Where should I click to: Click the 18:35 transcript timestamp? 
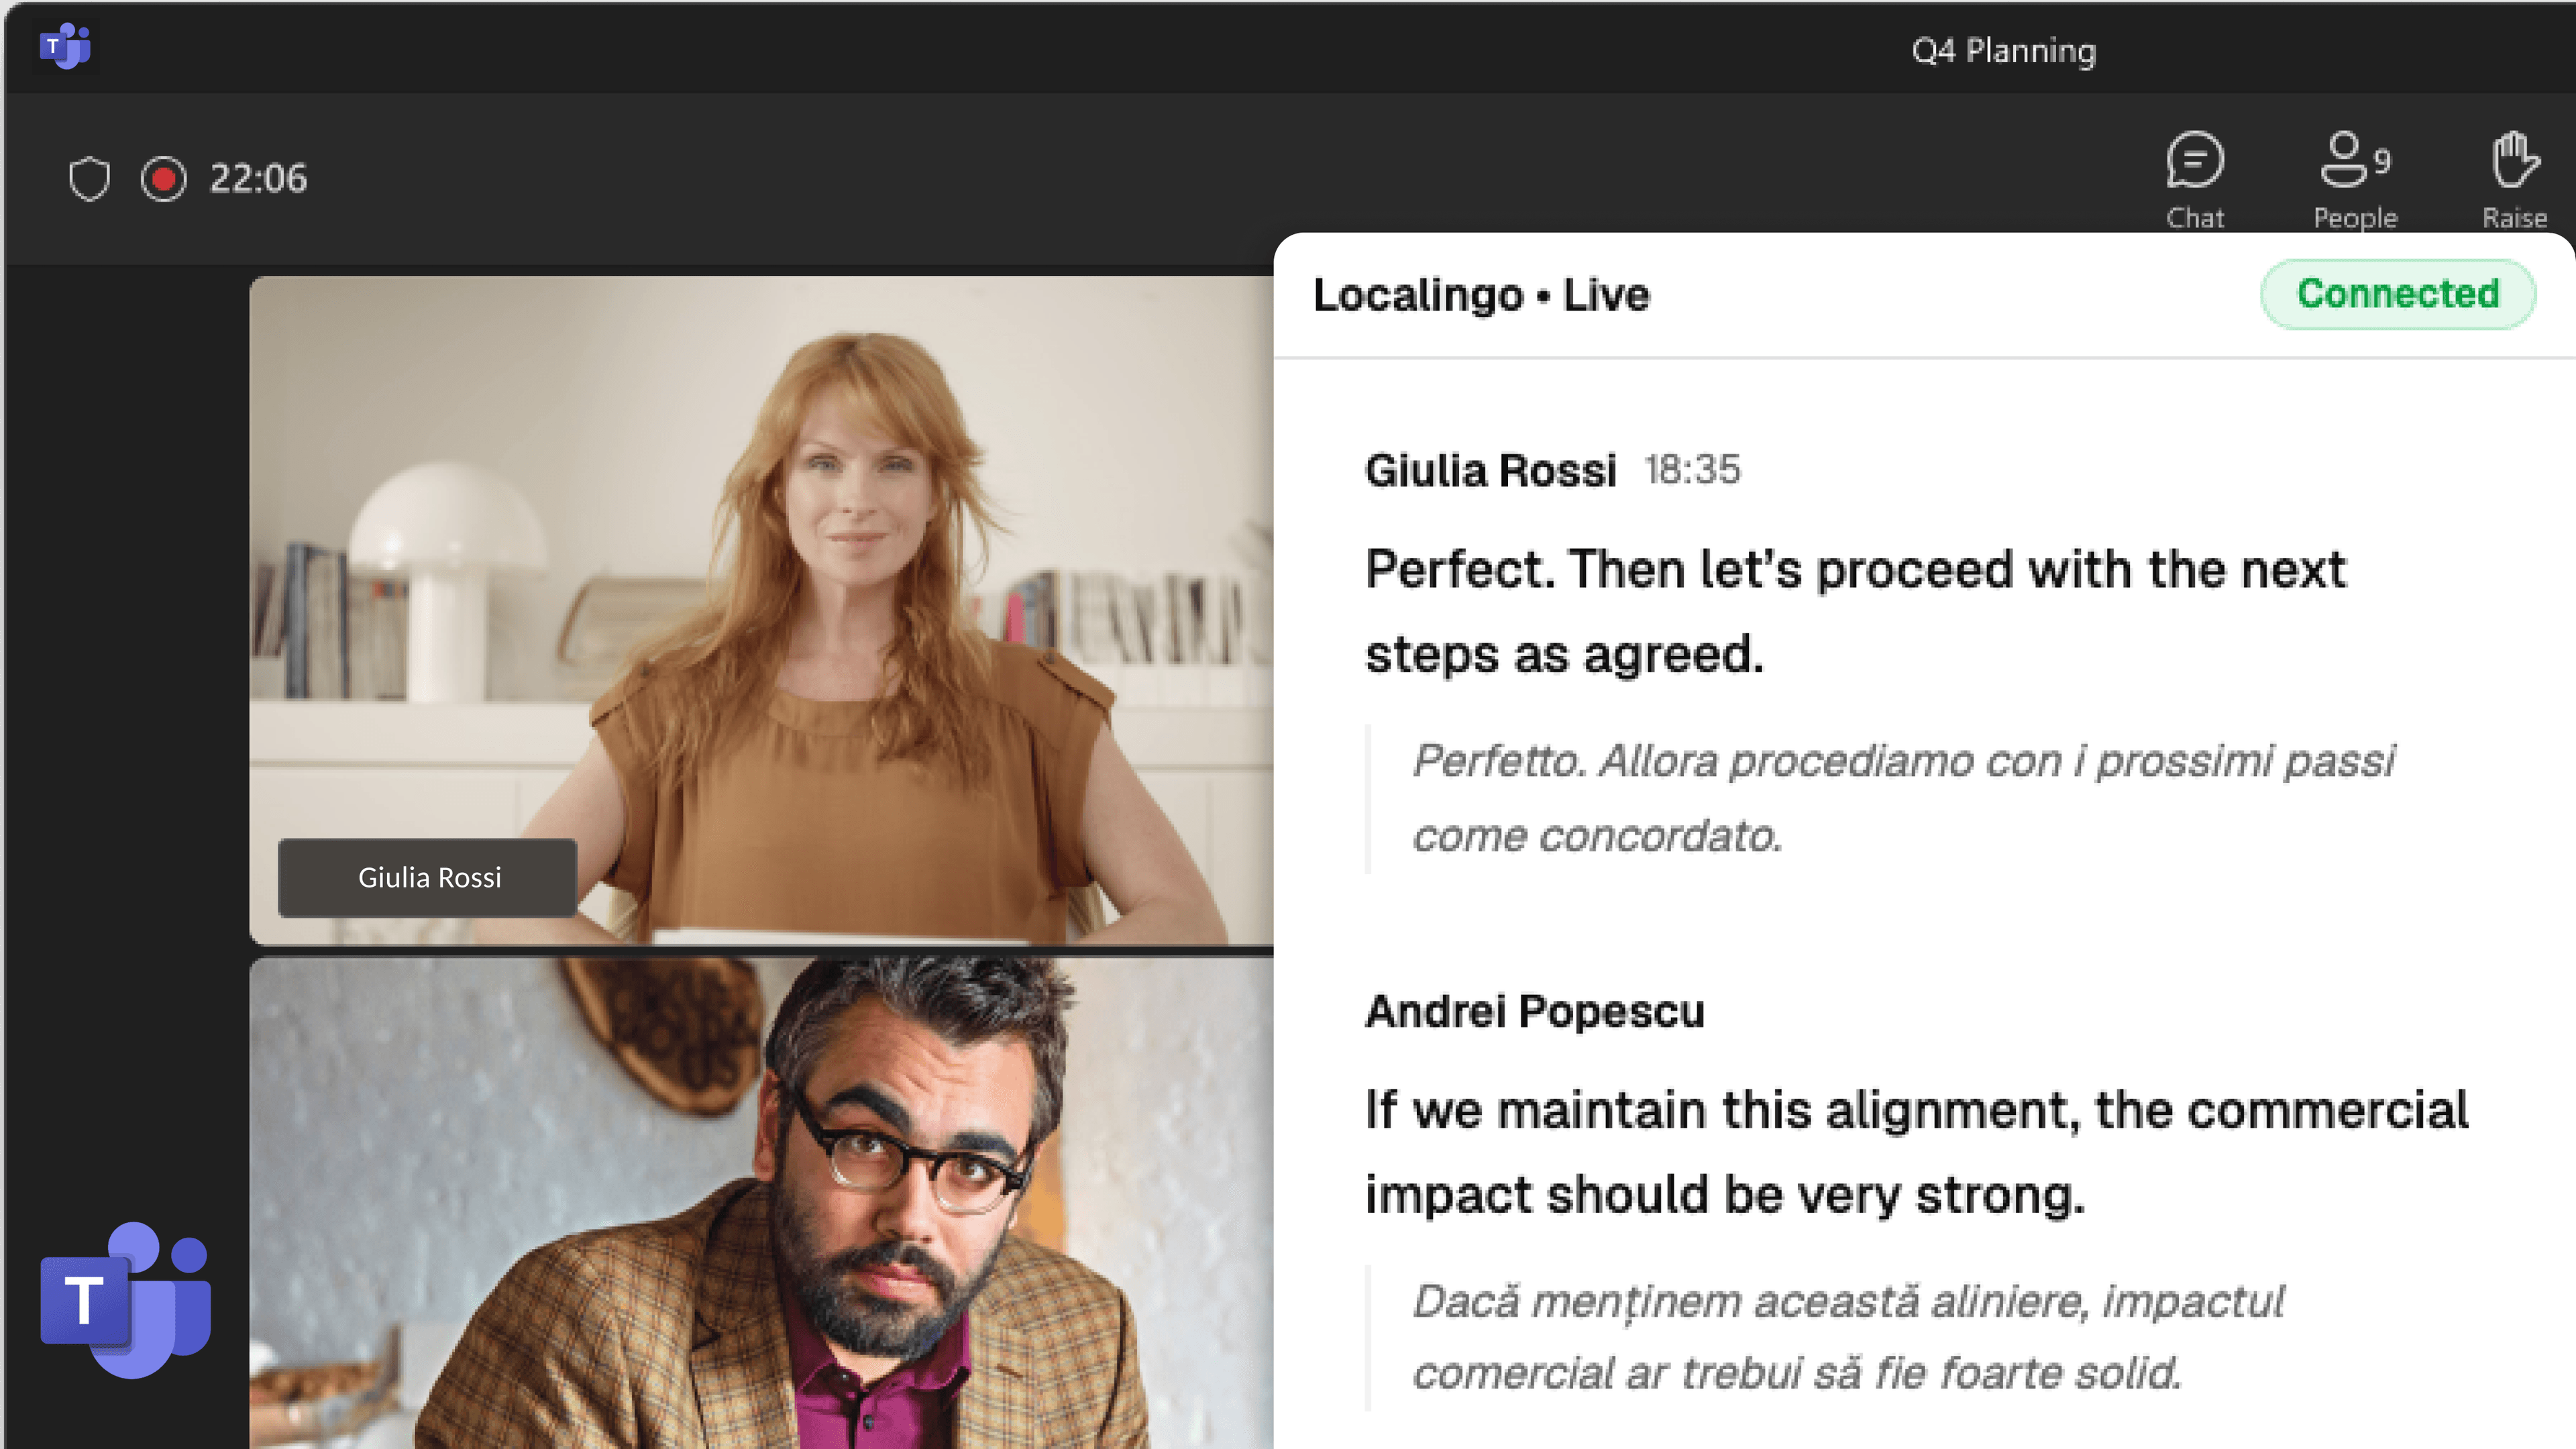(1692, 469)
